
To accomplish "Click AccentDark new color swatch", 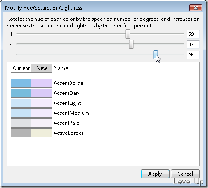I will pyautogui.click(x=41, y=93).
